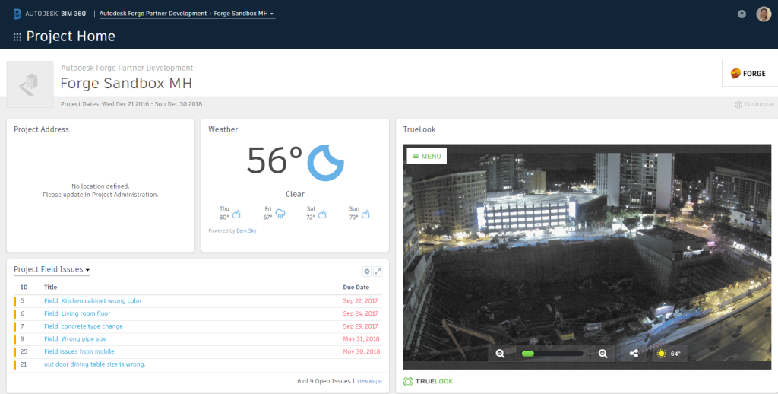
Task: Click due date Nov 30, 2018
Action: [361, 351]
